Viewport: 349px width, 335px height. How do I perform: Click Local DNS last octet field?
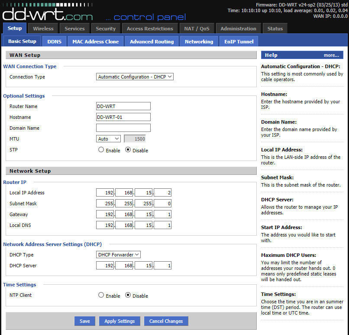tap(162, 225)
